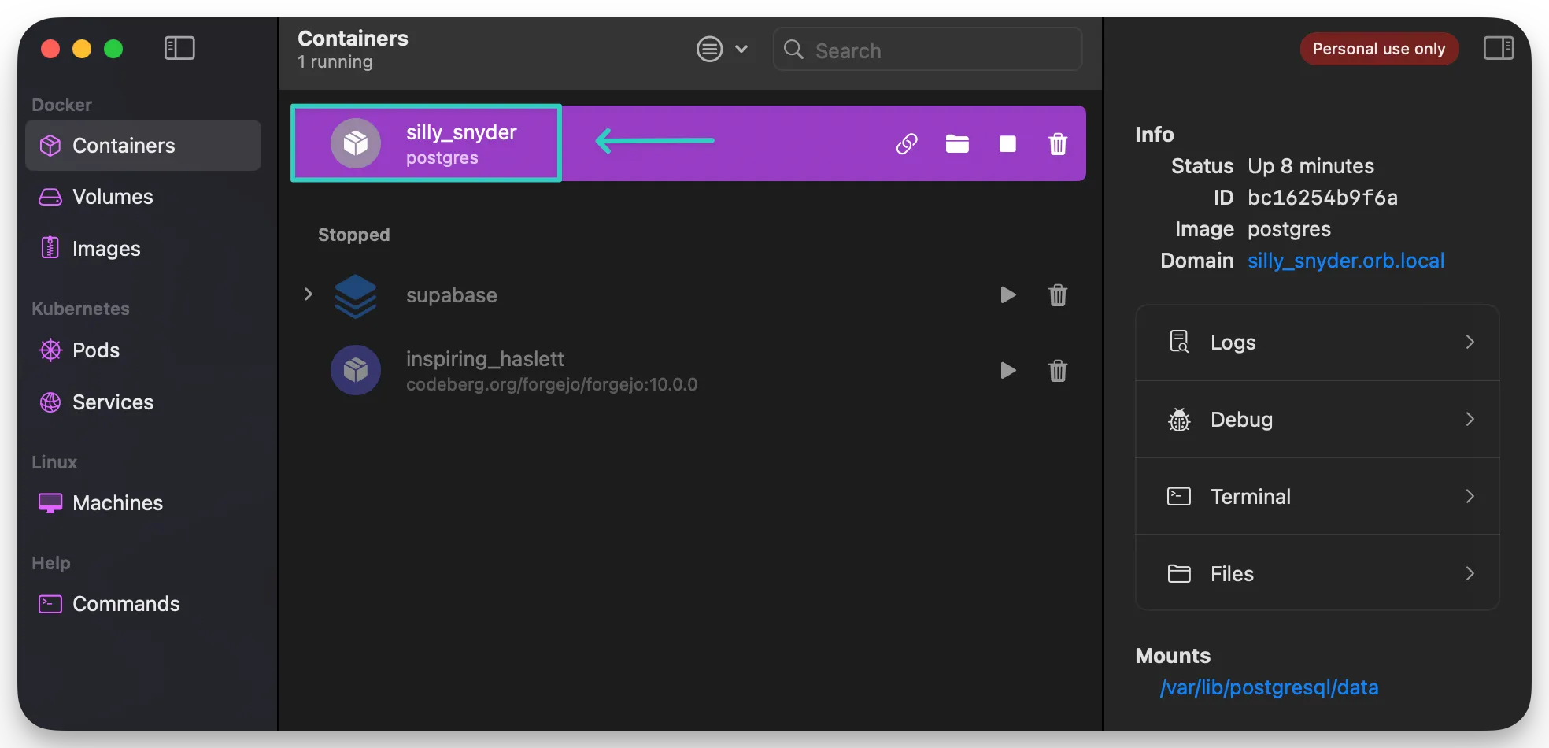Open the silly_snyder.orb.local domain link
1549x748 pixels.
point(1346,261)
